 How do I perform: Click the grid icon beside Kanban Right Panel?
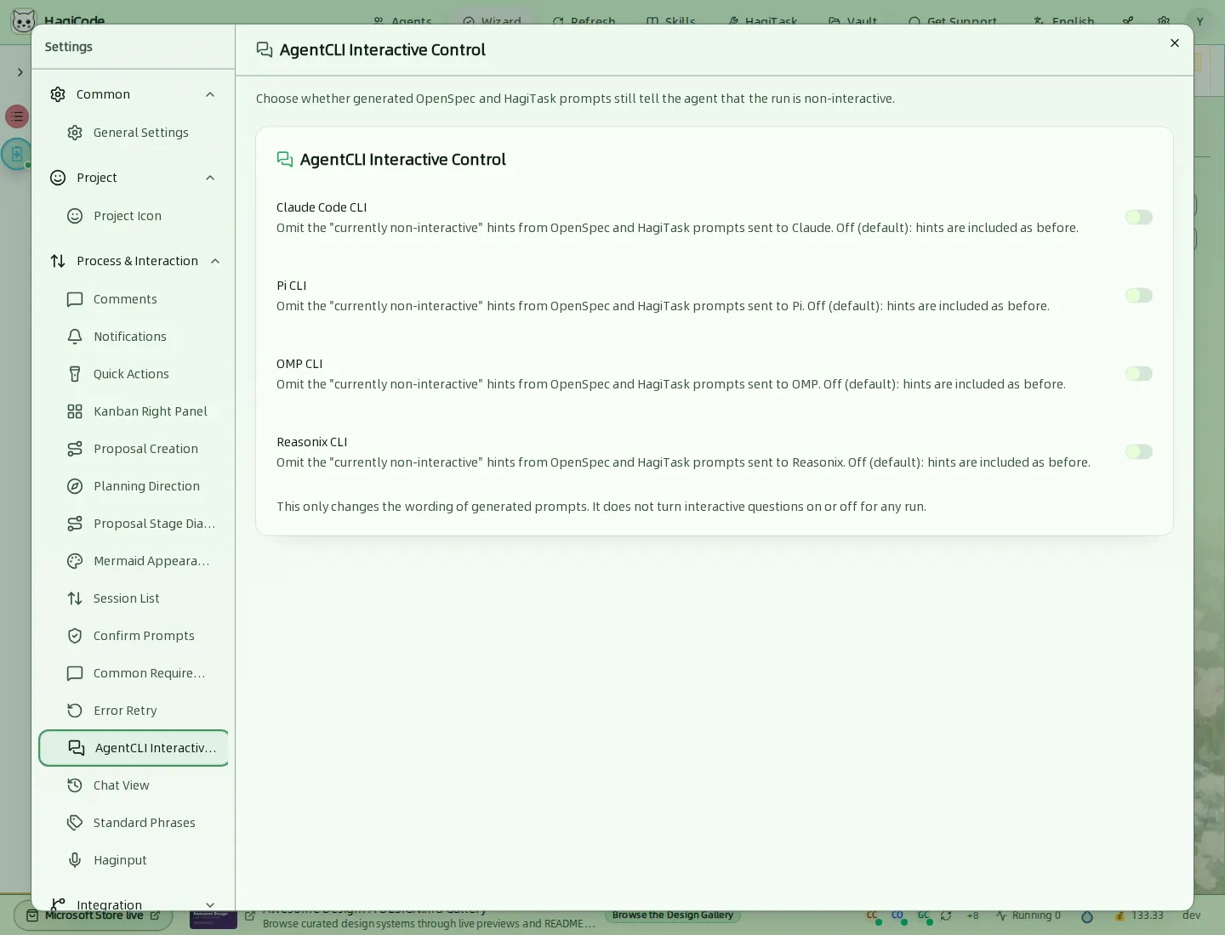click(75, 411)
